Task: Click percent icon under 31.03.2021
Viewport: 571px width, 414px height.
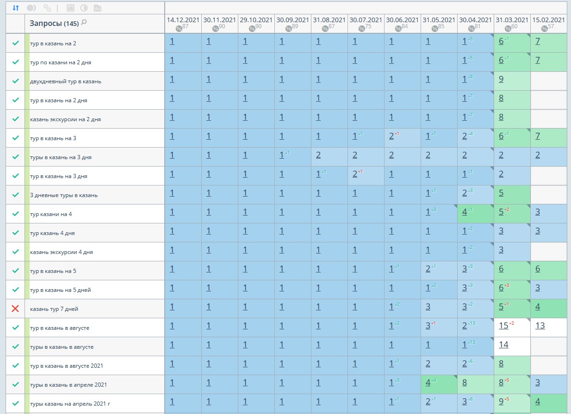Action: click(508, 29)
